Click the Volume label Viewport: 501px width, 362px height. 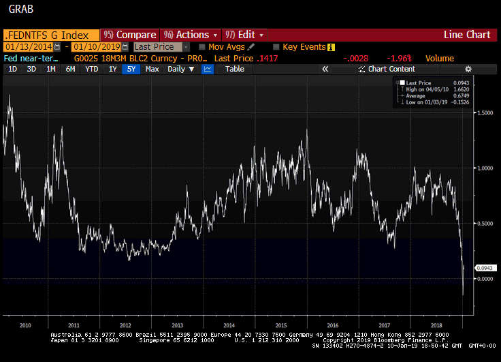pyautogui.click(x=439, y=59)
